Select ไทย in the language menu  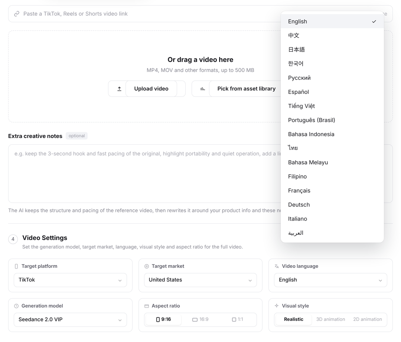[332, 148]
